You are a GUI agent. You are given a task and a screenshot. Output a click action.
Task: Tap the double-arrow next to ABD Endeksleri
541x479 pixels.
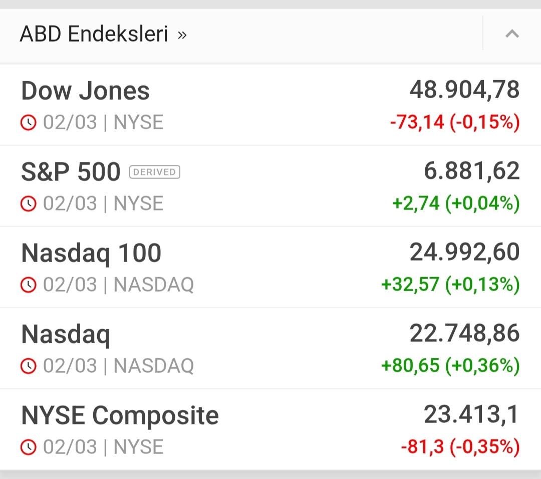click(182, 35)
